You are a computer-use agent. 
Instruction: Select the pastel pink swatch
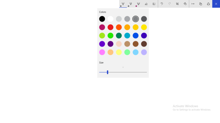click(x=102, y=52)
